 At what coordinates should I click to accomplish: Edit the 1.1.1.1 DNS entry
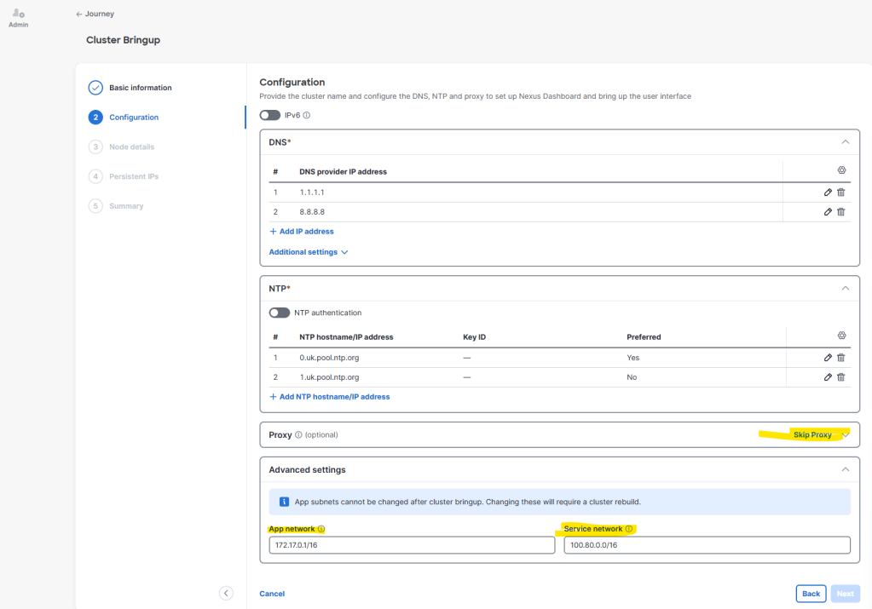[x=828, y=192]
